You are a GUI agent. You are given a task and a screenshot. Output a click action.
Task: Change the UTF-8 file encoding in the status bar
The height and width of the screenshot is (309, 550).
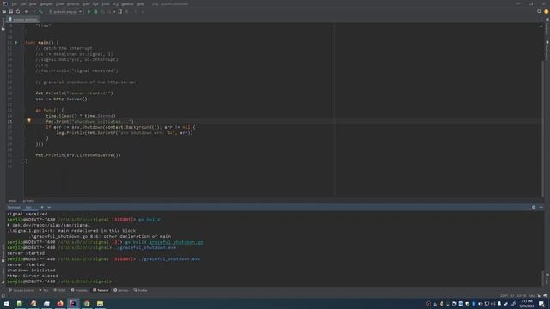click(522, 296)
